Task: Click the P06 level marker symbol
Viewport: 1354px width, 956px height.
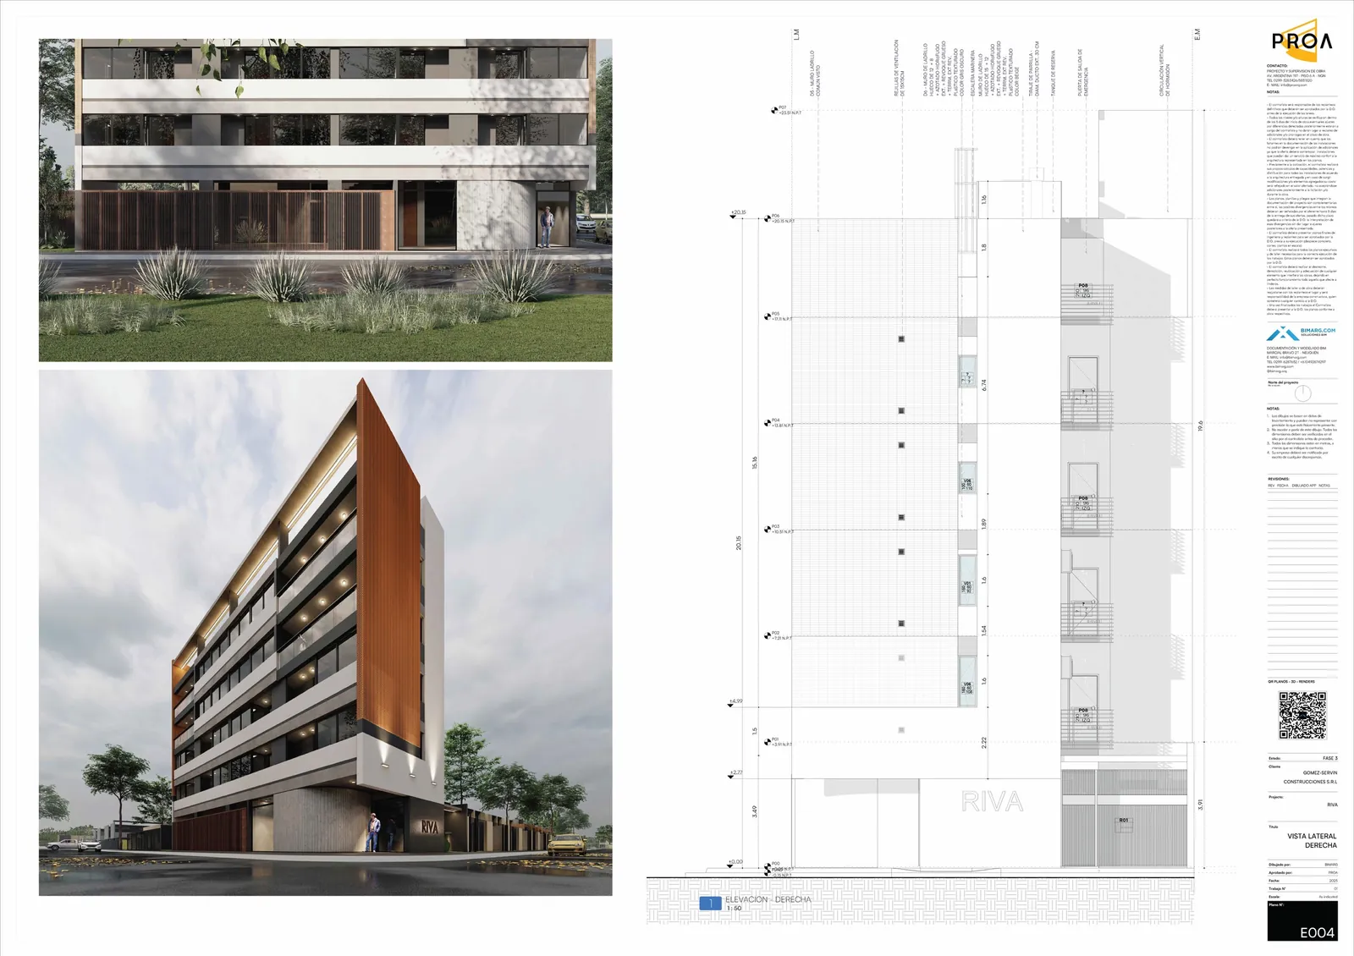Action: point(768,218)
